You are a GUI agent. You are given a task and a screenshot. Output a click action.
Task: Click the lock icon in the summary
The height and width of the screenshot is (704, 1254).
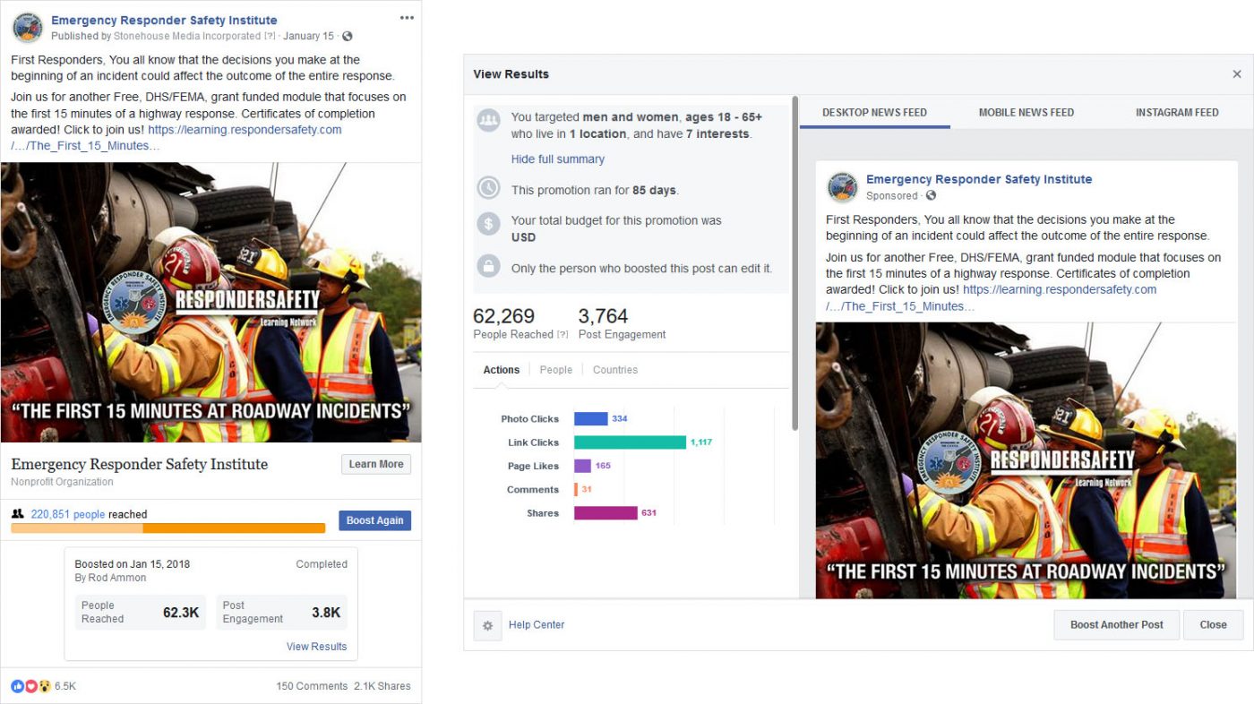point(488,266)
